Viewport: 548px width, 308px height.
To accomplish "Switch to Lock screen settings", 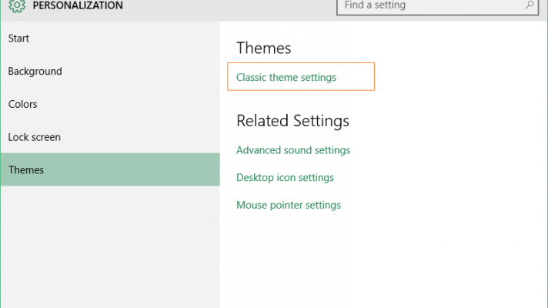I will (x=35, y=137).
